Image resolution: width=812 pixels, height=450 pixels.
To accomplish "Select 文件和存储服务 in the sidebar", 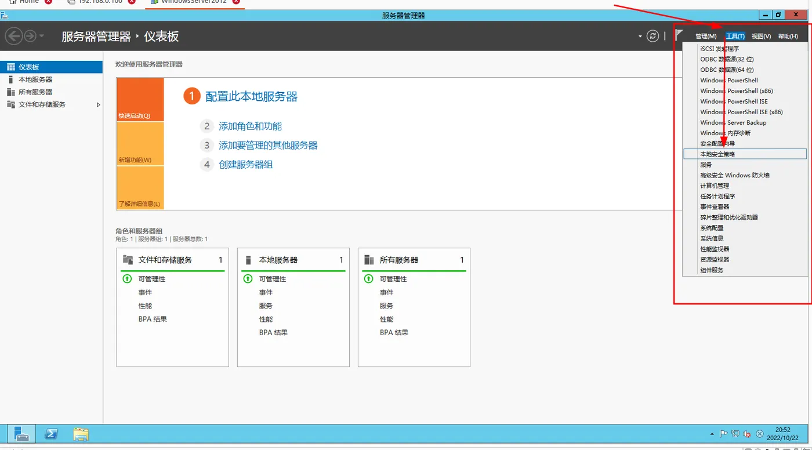I will point(52,104).
